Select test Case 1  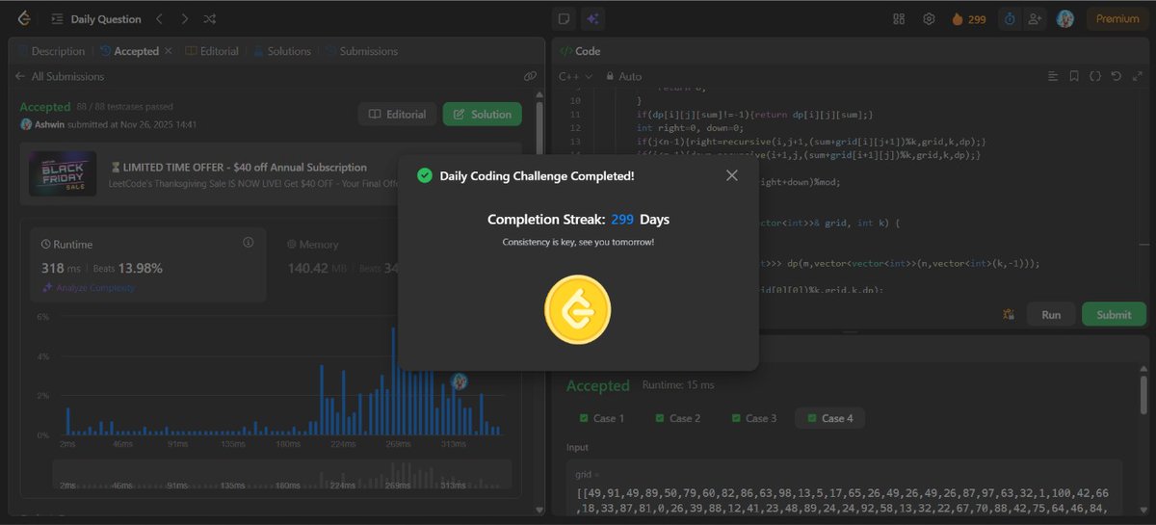600,418
